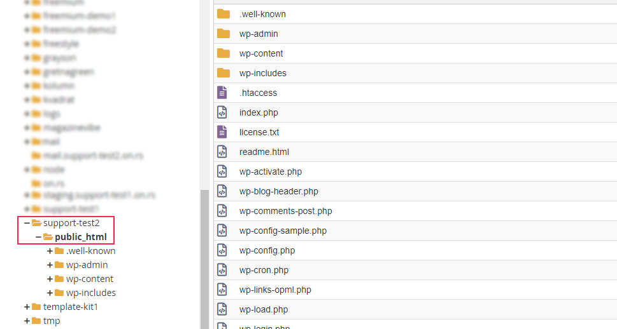617x329 pixels.
Task: Click the readme.html code file icon
Action: click(222, 152)
